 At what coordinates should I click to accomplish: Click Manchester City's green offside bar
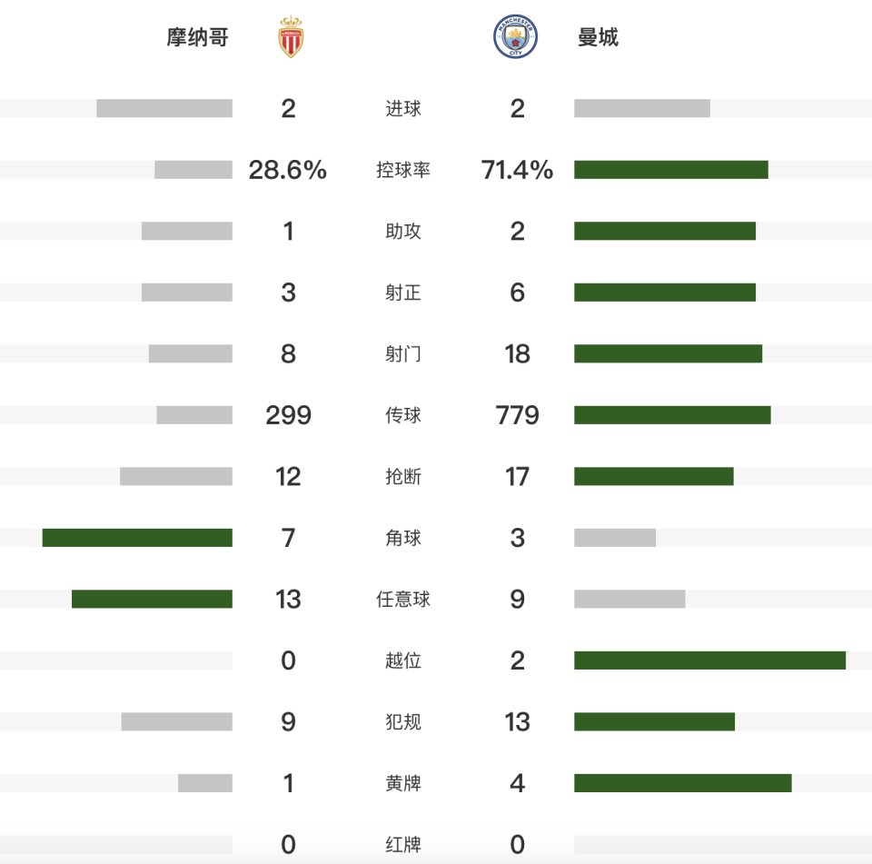[x=709, y=660]
